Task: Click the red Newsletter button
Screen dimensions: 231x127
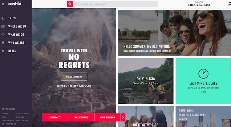Action: click(107, 117)
